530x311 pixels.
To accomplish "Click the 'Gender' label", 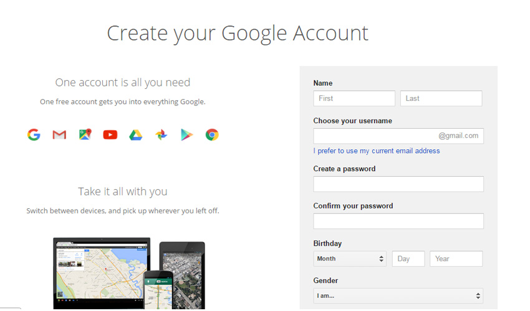I will click(x=325, y=281).
